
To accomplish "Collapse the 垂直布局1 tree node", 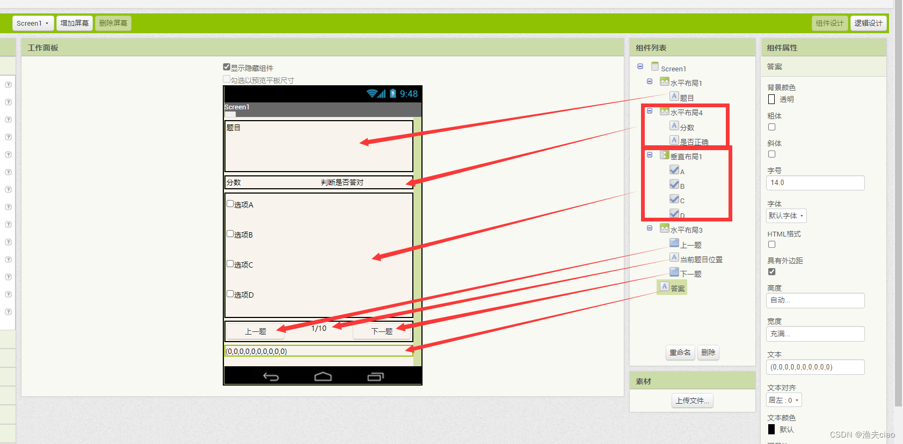I will [x=650, y=155].
